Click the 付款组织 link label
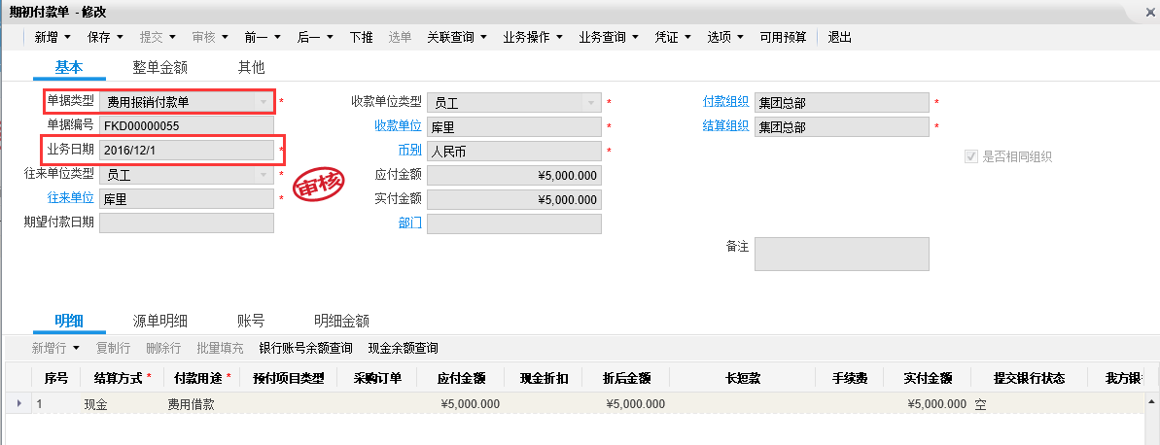This screenshot has height=445, width=1160. point(725,102)
